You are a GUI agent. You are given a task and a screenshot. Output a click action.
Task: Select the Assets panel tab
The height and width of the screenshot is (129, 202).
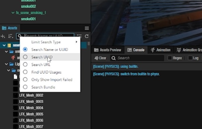pyautogui.click(x=10, y=28)
